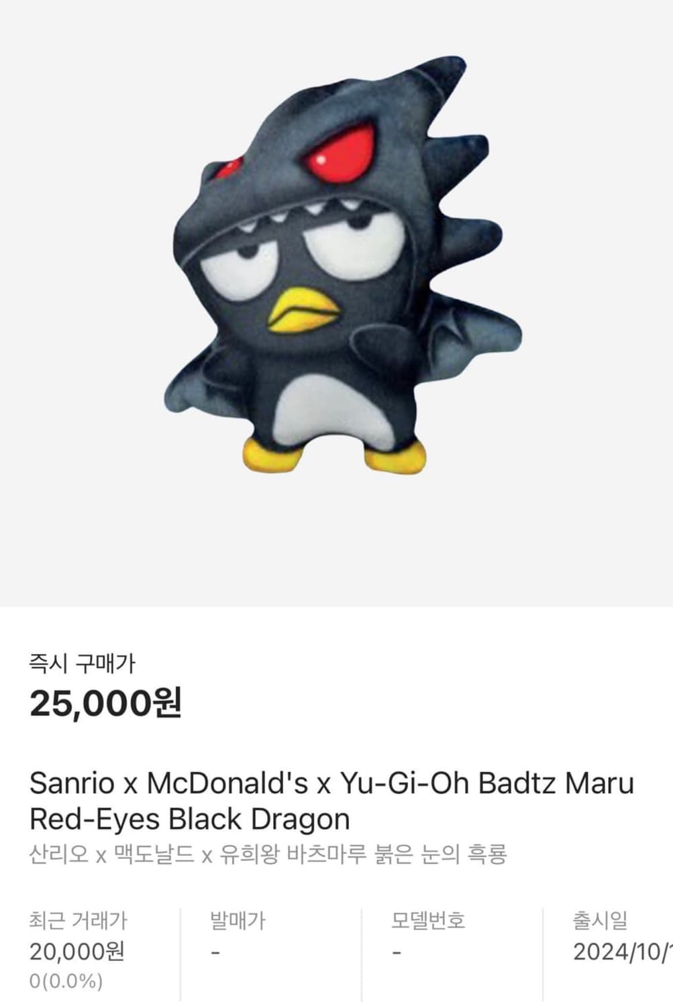Select the 모델번호 column heading
The image size is (673, 1006).
pos(428,919)
